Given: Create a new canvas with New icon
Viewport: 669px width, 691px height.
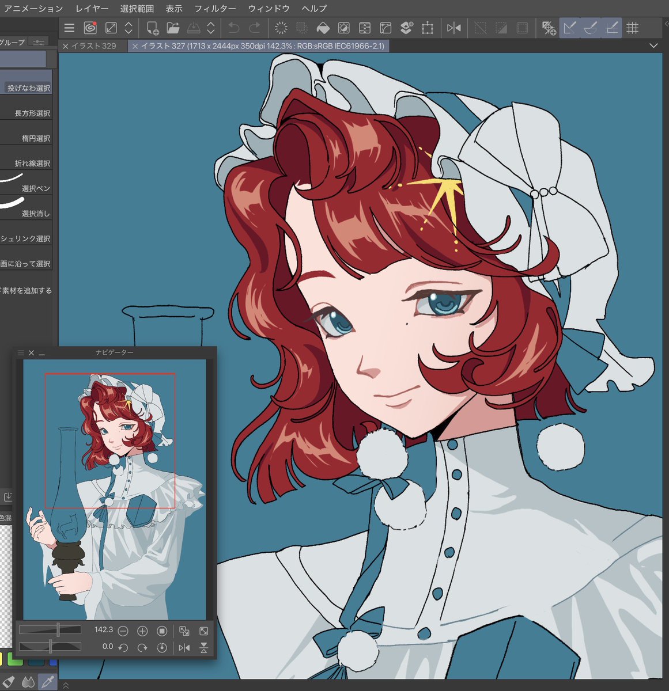Looking at the screenshot, I should (x=152, y=28).
